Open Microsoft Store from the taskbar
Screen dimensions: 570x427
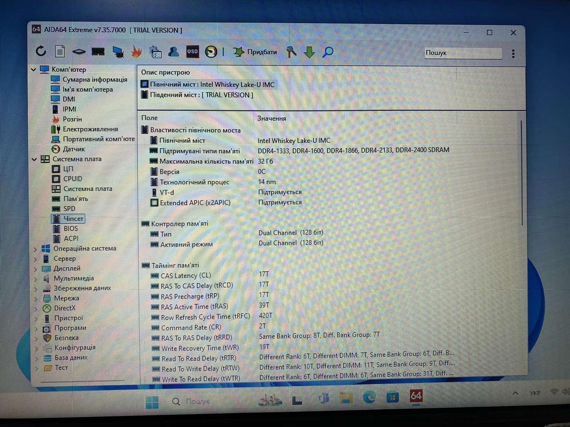(392, 397)
